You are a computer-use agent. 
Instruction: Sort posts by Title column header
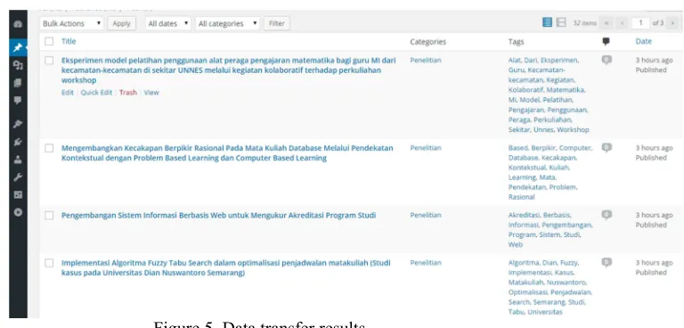69,41
